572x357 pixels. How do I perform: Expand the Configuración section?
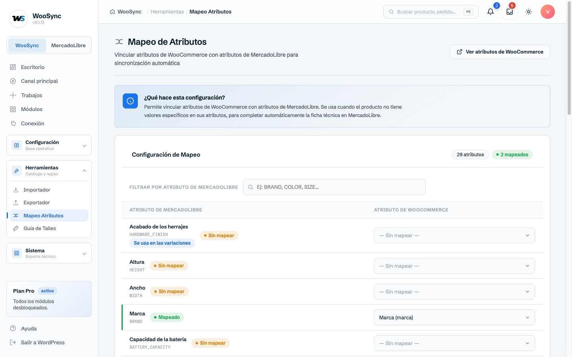49,145
